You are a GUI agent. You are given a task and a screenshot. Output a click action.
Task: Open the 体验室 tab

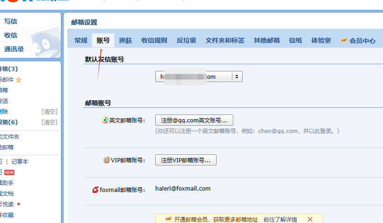[x=321, y=40]
